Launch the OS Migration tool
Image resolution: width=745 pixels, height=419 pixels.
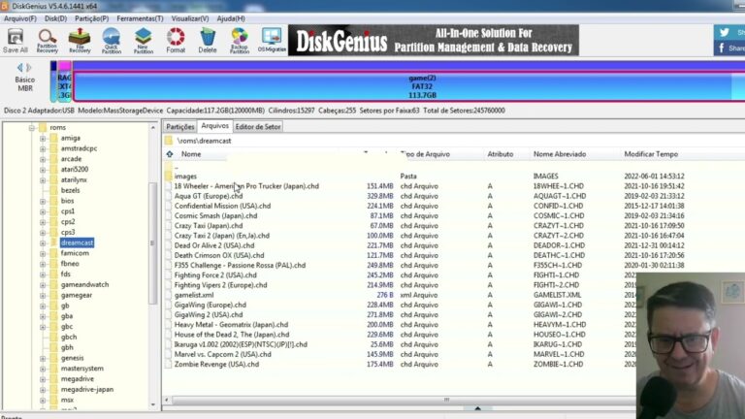(x=272, y=41)
